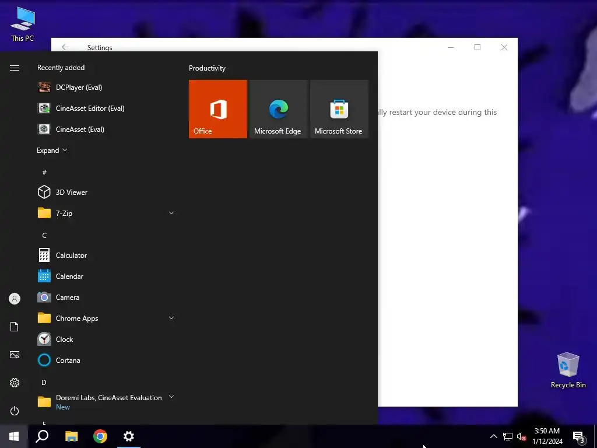Click 'Recently added' heading

[x=61, y=68]
